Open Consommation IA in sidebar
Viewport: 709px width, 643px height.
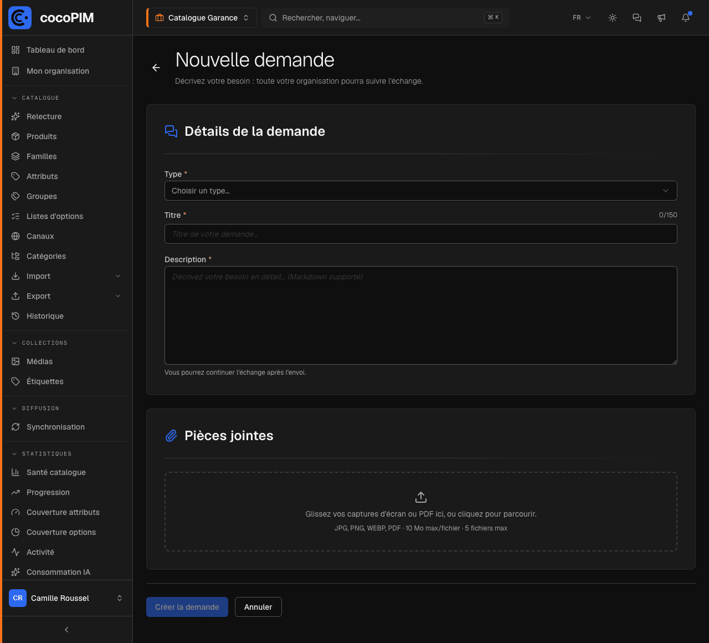pyautogui.click(x=66, y=572)
